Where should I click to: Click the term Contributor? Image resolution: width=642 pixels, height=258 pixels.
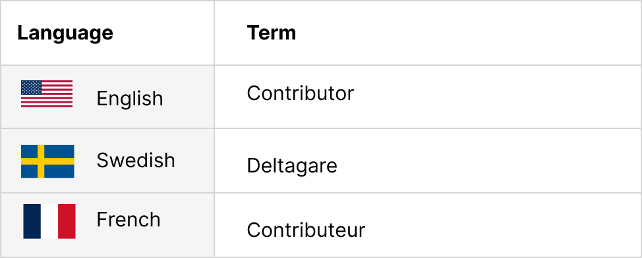pyautogui.click(x=300, y=93)
